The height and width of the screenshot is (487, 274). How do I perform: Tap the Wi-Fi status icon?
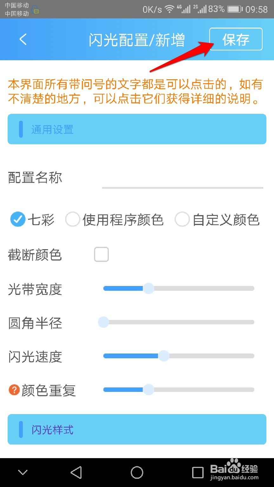tap(170, 9)
